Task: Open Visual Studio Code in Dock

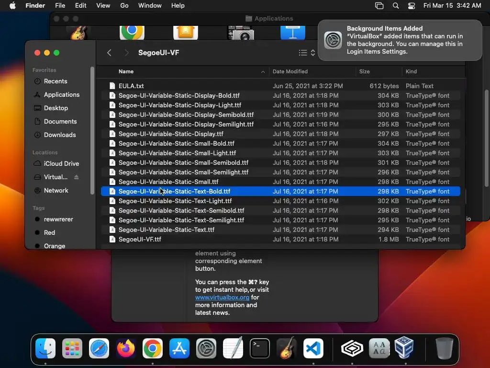Action: pos(313,348)
